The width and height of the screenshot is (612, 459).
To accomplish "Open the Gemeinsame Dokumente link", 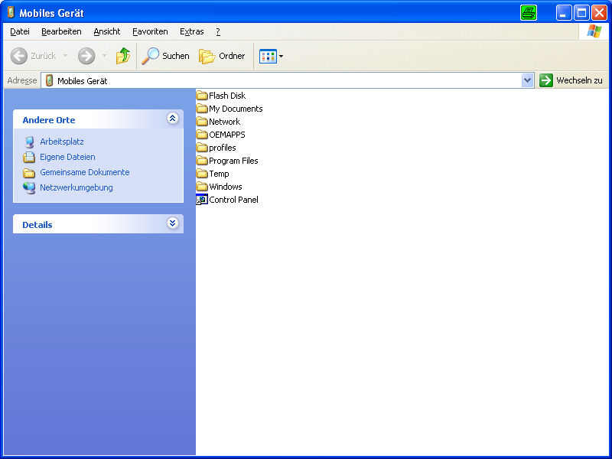I will point(85,172).
